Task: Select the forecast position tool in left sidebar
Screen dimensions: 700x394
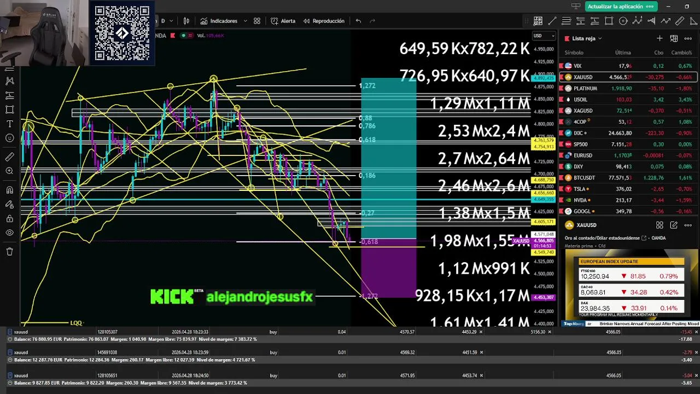Action: pyautogui.click(x=9, y=95)
